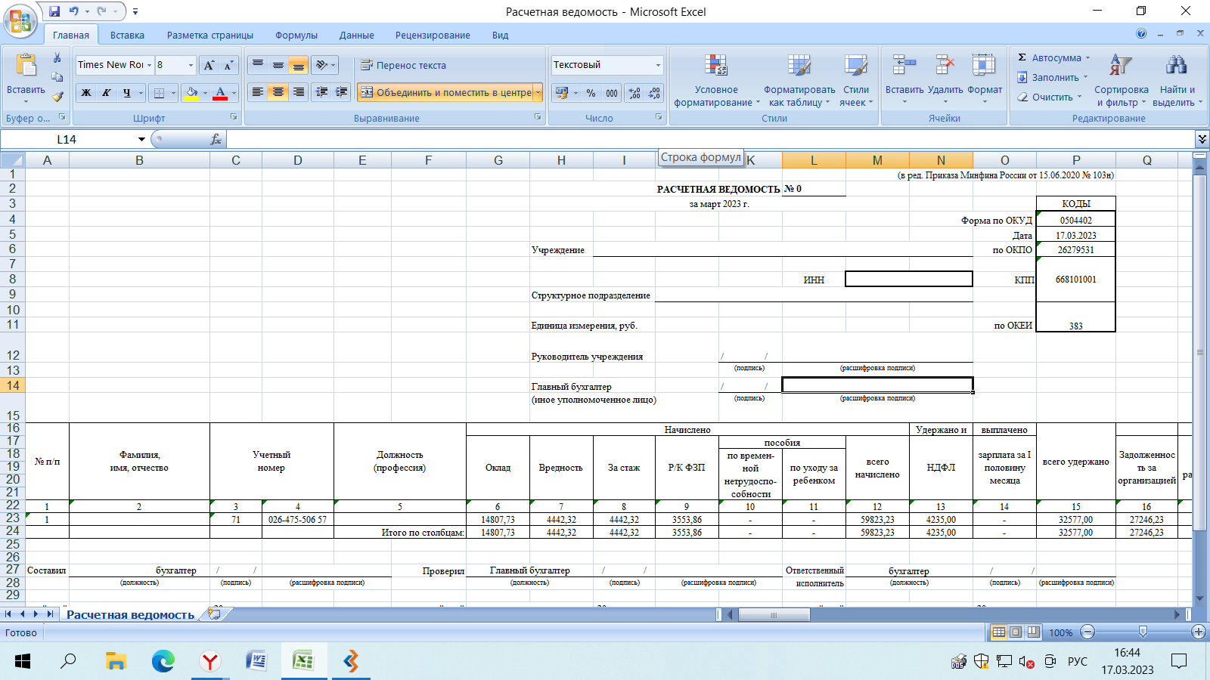This screenshot has width=1210, height=680.
Task: Apply the yellow fill color
Action: tap(191, 93)
